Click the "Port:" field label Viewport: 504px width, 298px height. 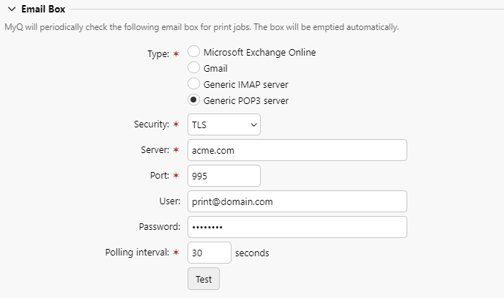[x=159, y=176]
